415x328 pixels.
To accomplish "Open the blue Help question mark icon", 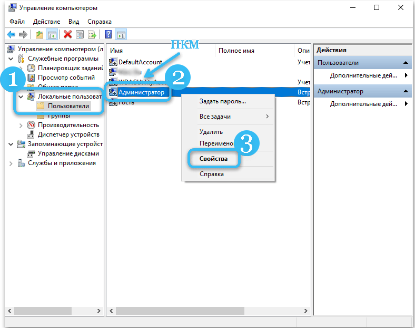I will point(108,35).
